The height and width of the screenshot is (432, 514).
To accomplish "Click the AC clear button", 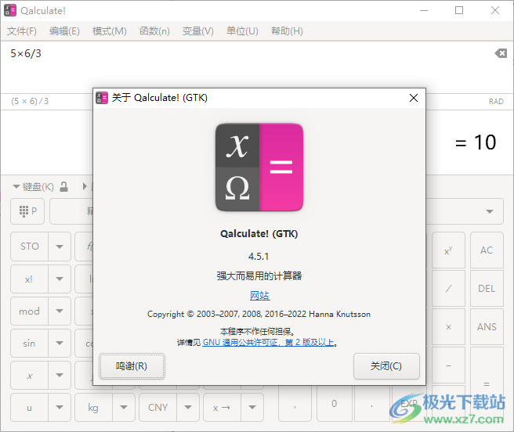I will click(x=487, y=250).
